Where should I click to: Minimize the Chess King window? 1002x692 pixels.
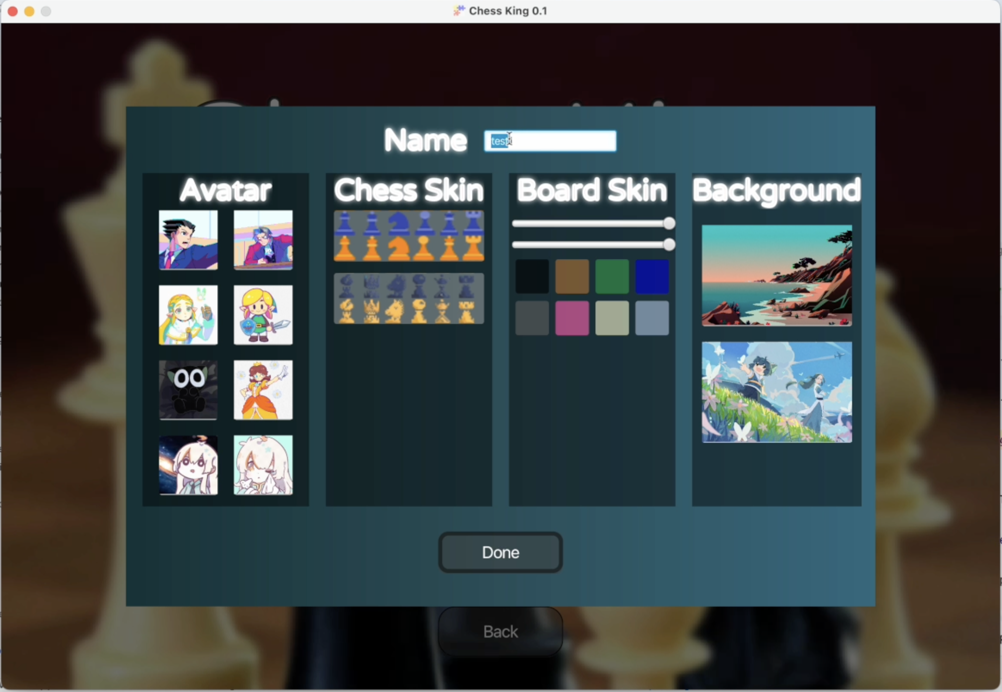pyautogui.click(x=30, y=11)
